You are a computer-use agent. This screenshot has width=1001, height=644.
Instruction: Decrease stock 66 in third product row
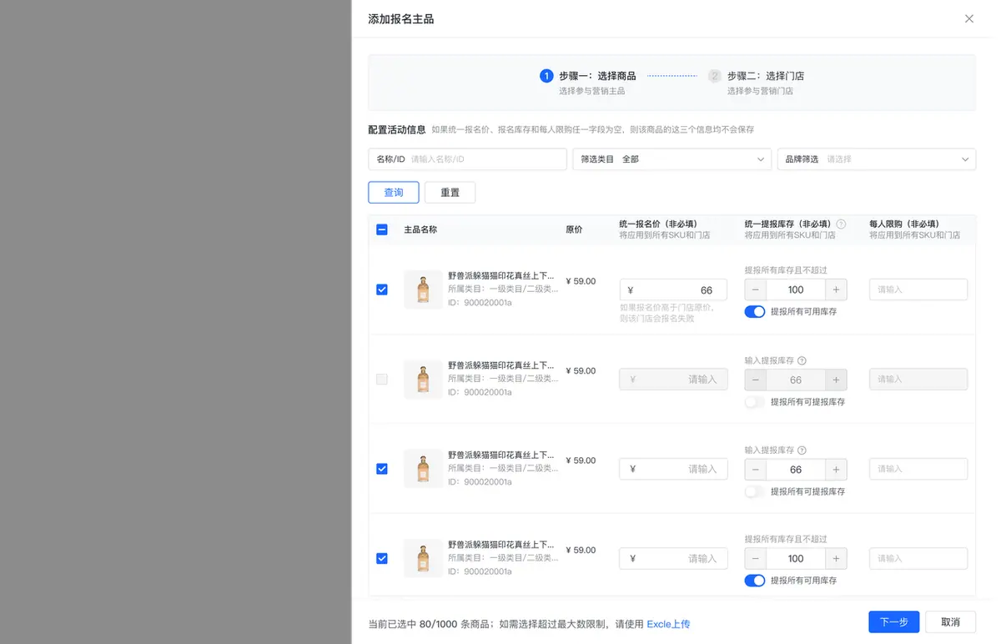coord(756,469)
